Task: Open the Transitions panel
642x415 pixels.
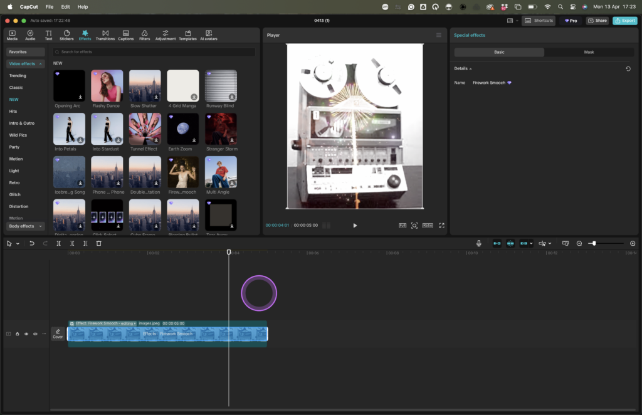Action: pyautogui.click(x=105, y=34)
